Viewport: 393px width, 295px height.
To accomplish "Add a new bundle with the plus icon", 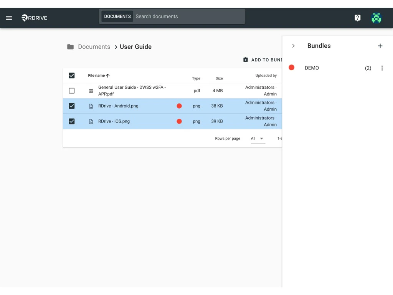I will (x=380, y=46).
